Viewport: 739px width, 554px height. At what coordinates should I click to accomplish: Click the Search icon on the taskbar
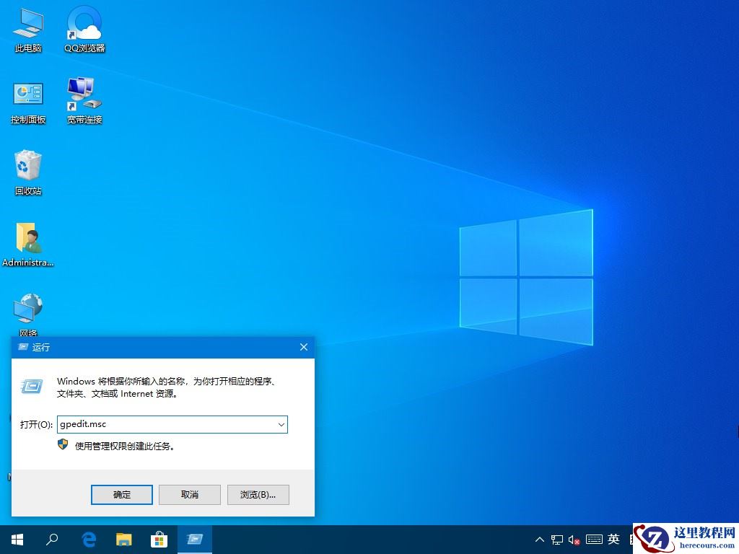52,539
